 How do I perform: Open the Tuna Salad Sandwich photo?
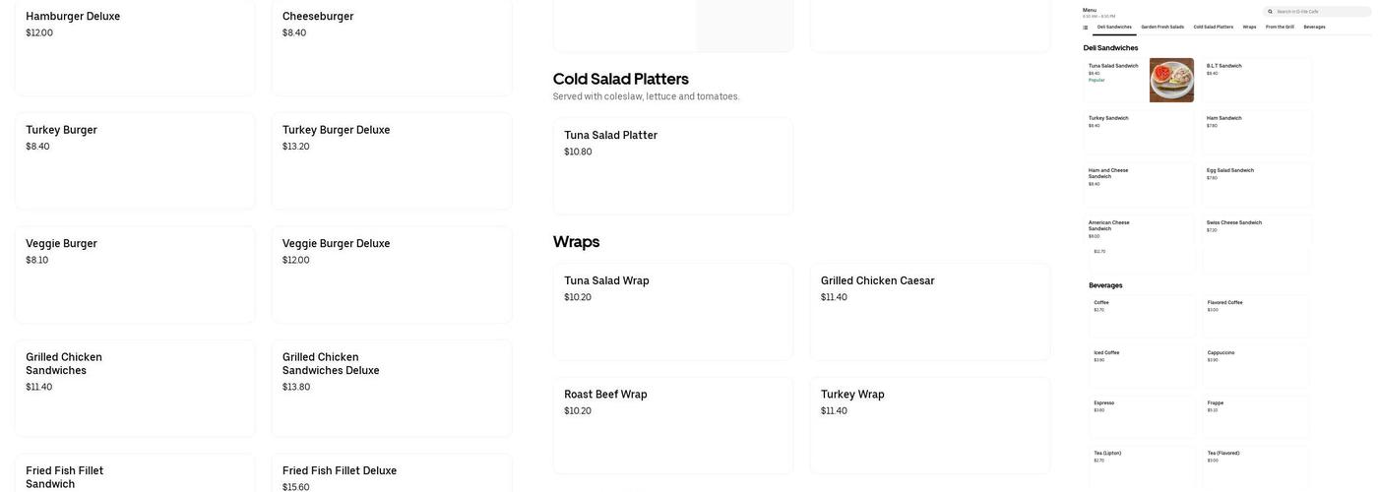[1171, 81]
